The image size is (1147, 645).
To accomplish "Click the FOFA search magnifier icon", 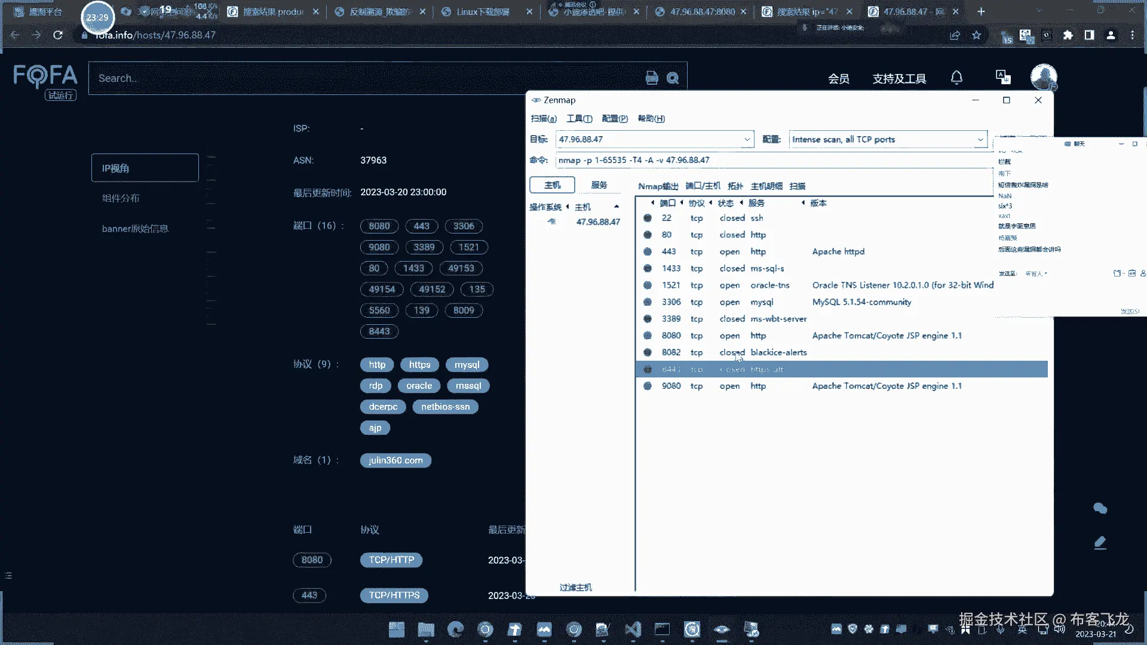I will pyautogui.click(x=673, y=78).
